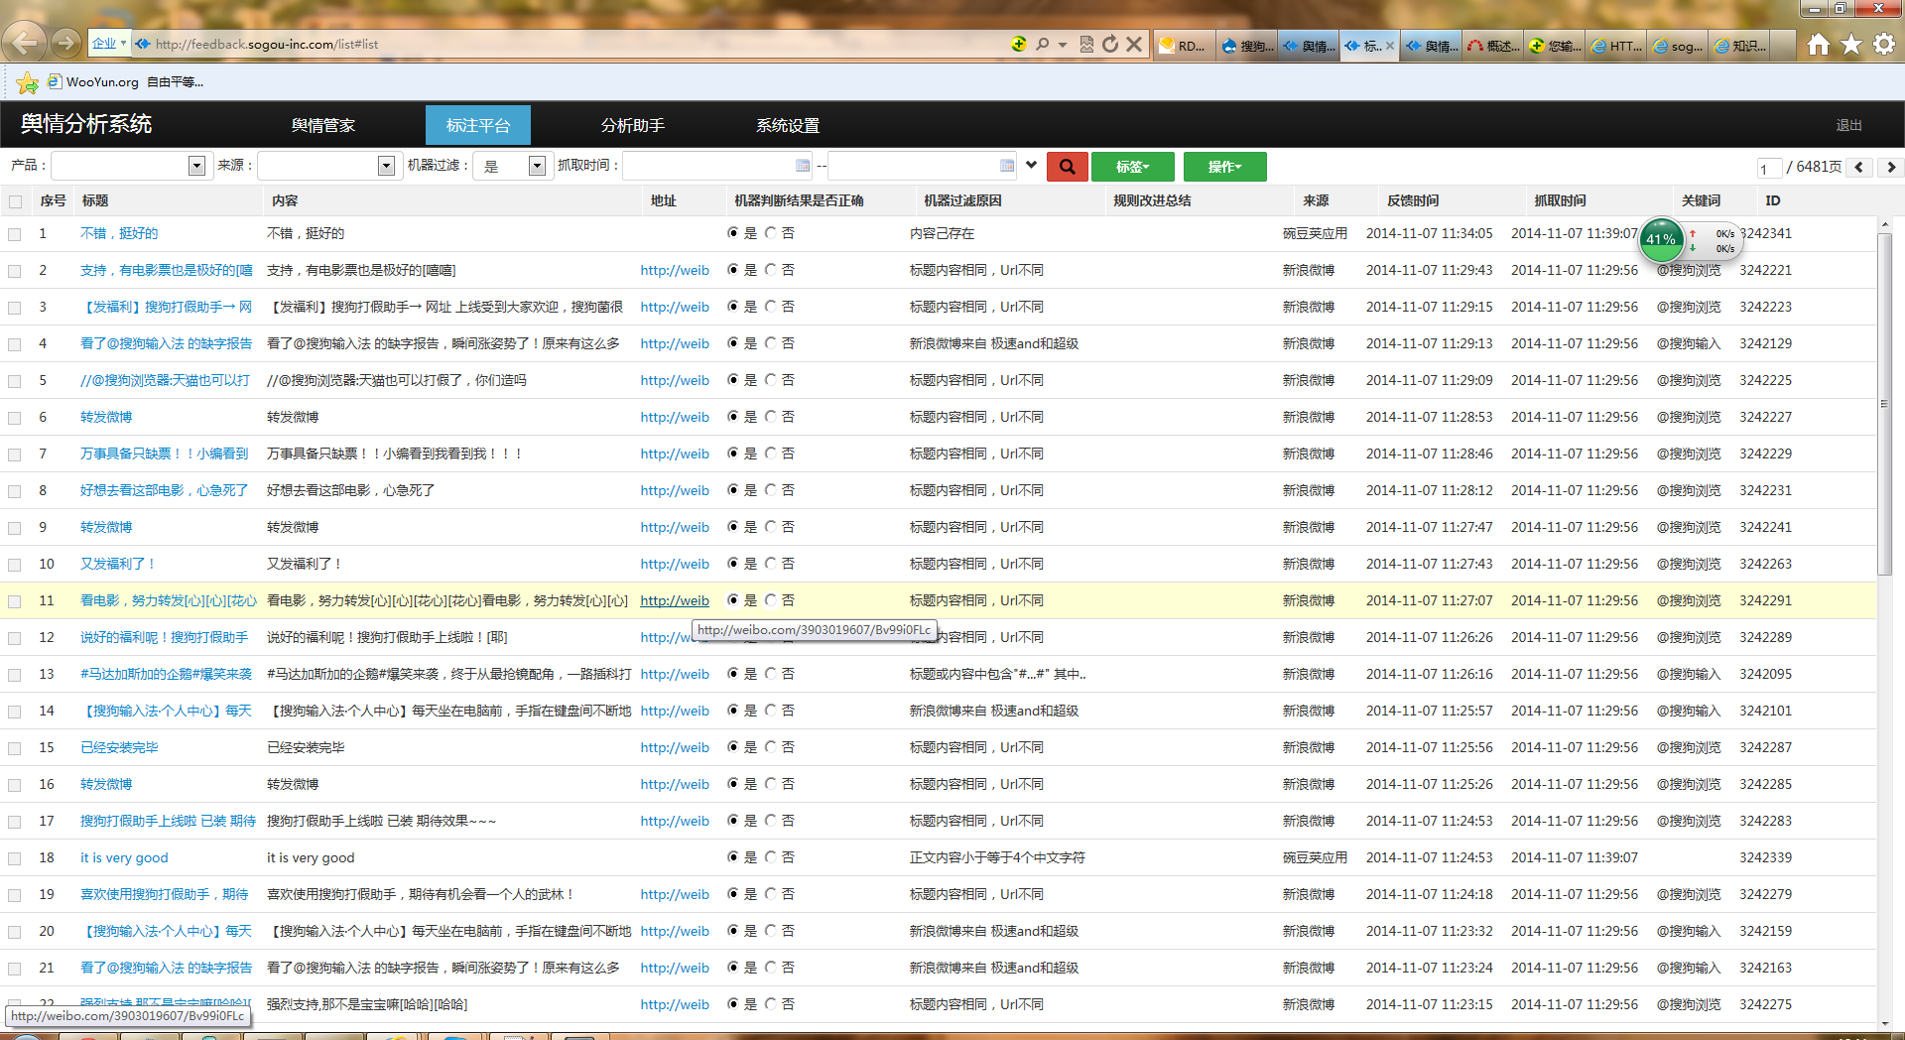Expand the 操作 green dropdown button
This screenshot has width=1905, height=1040.
tap(1224, 167)
